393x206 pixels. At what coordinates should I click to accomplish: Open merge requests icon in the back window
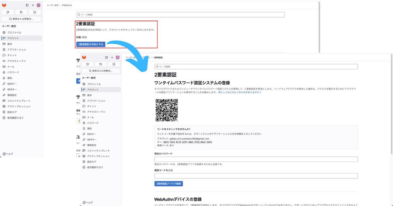click(21, 12)
